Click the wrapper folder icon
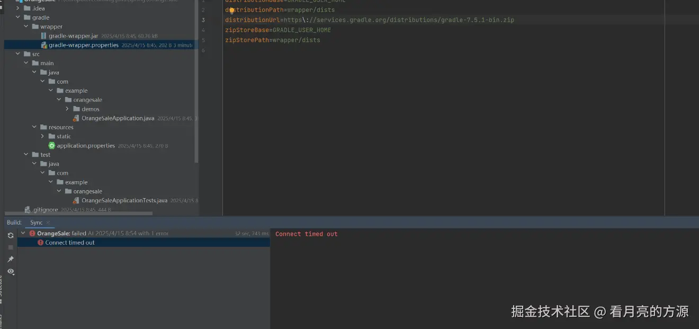 35,26
